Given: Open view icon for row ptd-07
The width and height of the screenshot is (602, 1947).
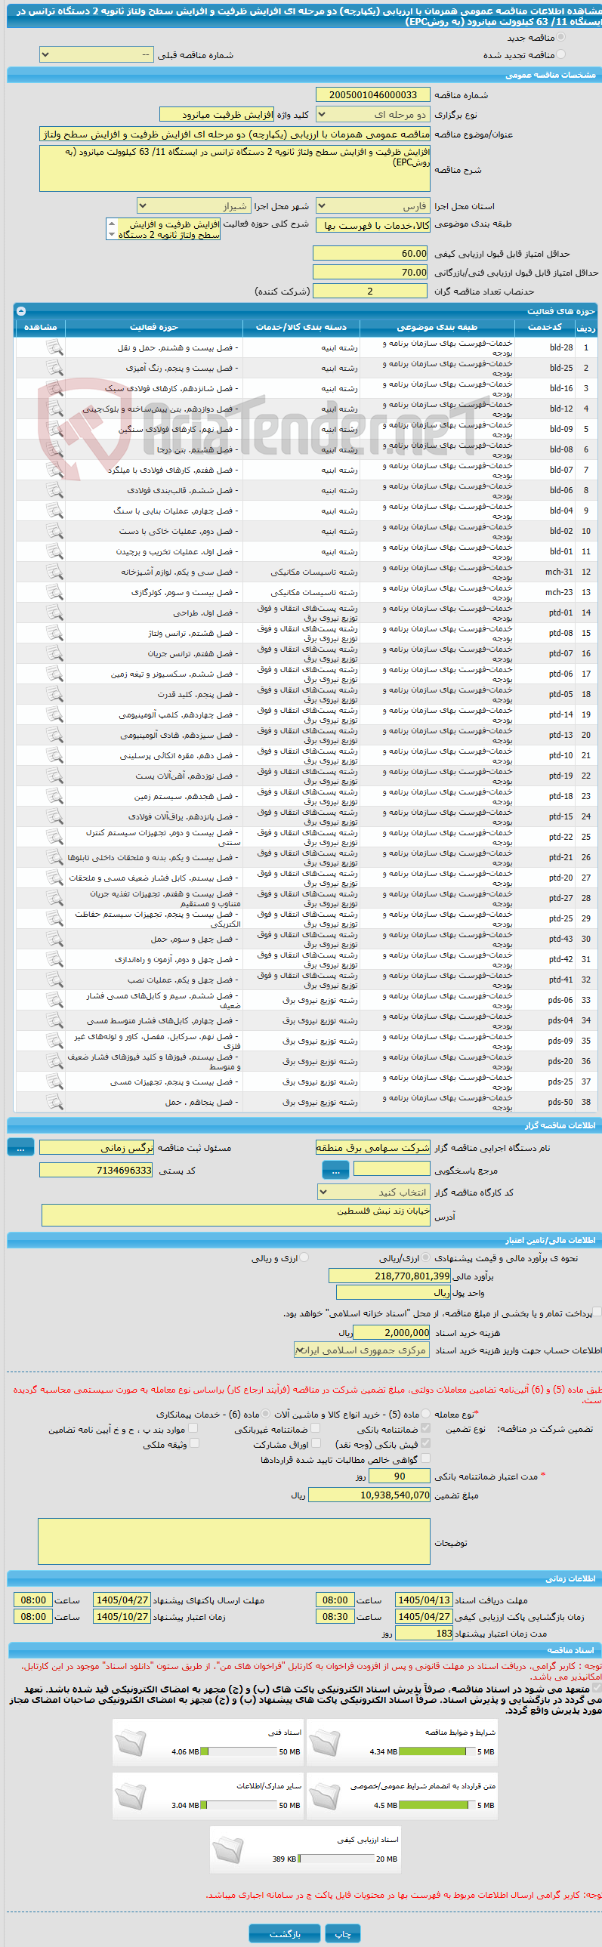Looking at the screenshot, I should click(54, 653).
